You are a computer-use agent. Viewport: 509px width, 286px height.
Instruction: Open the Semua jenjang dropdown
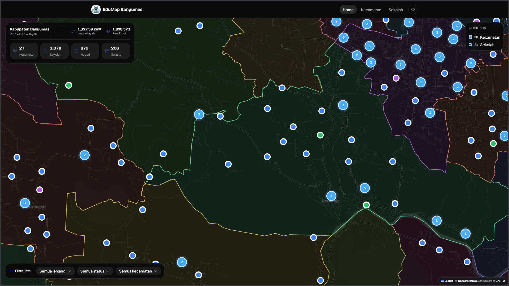55,271
